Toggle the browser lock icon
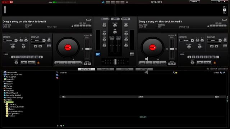Screen dimensions: 230x129 [57, 126]
